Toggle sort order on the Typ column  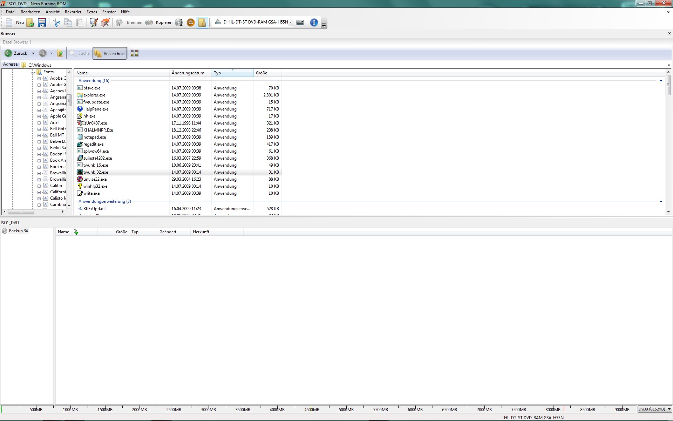click(232, 73)
